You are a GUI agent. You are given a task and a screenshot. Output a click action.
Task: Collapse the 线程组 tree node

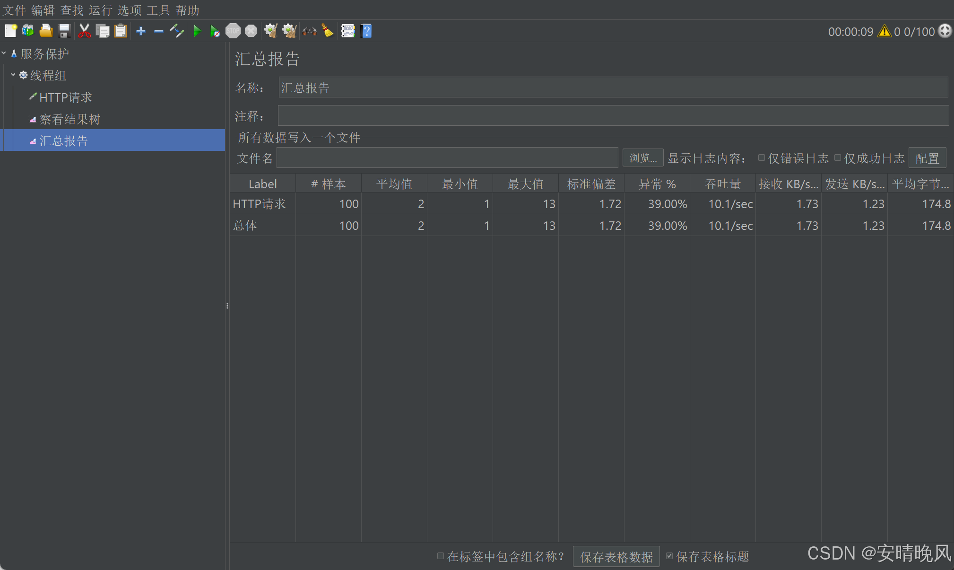13,75
